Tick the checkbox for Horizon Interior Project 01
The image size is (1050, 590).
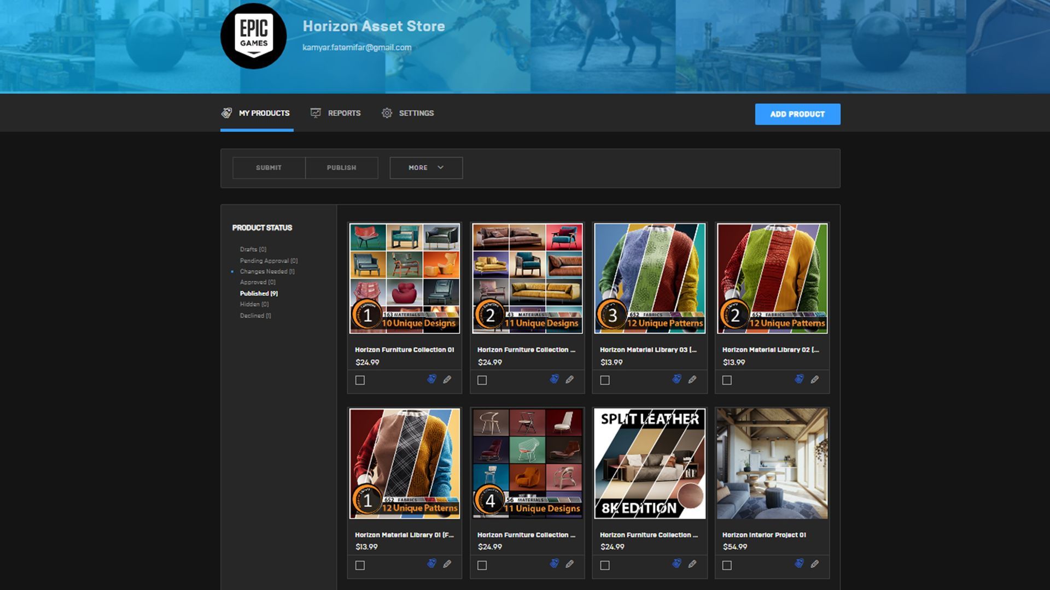coord(727,565)
